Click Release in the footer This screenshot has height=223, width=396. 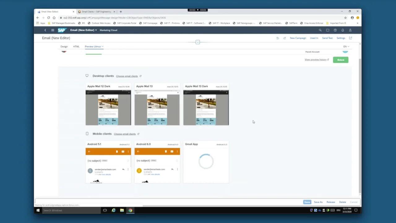331,202
